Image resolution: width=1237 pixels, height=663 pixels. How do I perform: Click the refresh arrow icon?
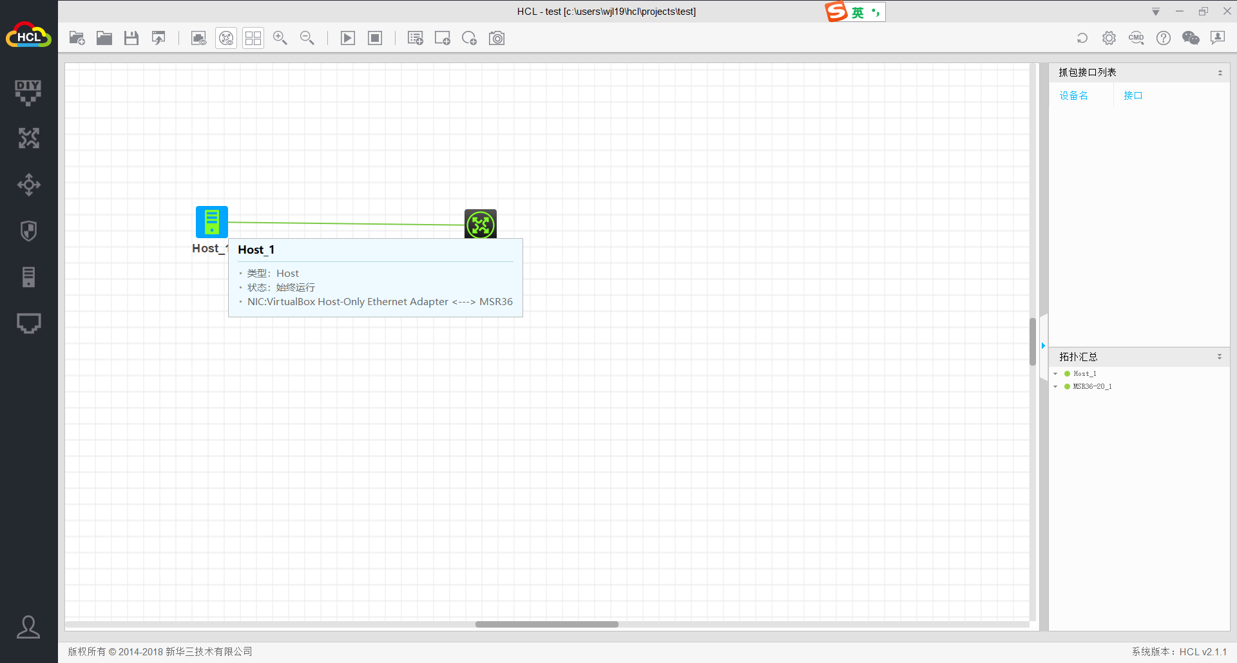[x=1082, y=39]
